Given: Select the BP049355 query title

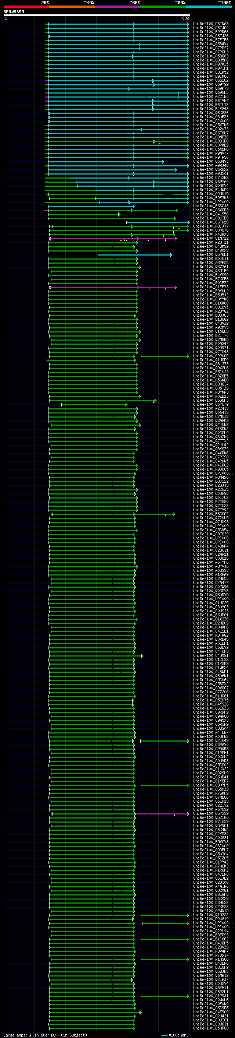Looking at the screenshot, I should 14,12.
